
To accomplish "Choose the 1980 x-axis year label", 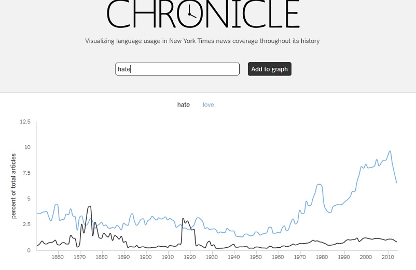I will pyautogui.click(x=322, y=257).
